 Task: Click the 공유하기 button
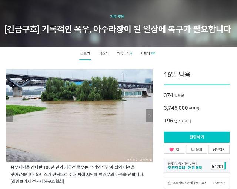(x=219, y=149)
